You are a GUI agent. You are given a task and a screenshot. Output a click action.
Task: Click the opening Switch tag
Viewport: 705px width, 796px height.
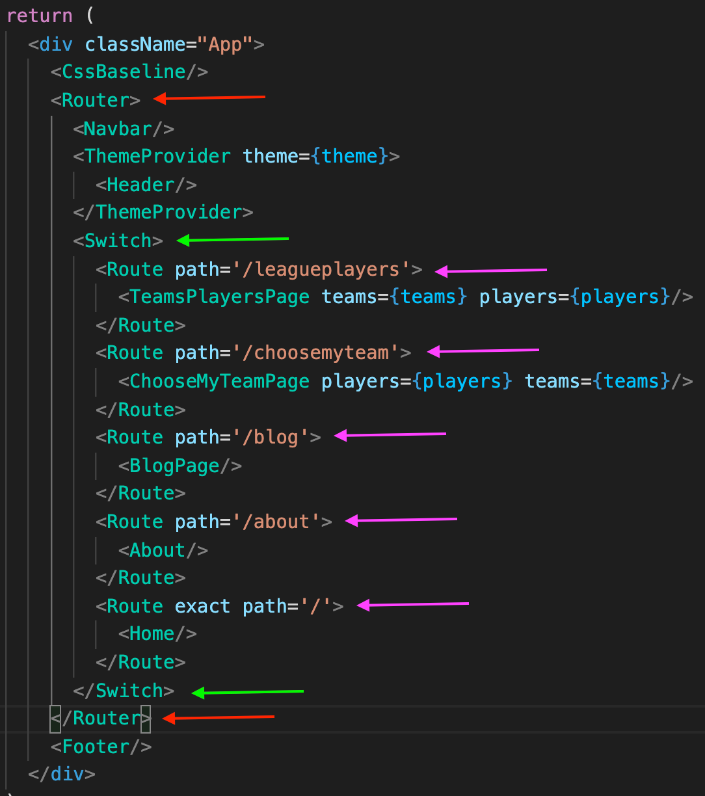[117, 240]
